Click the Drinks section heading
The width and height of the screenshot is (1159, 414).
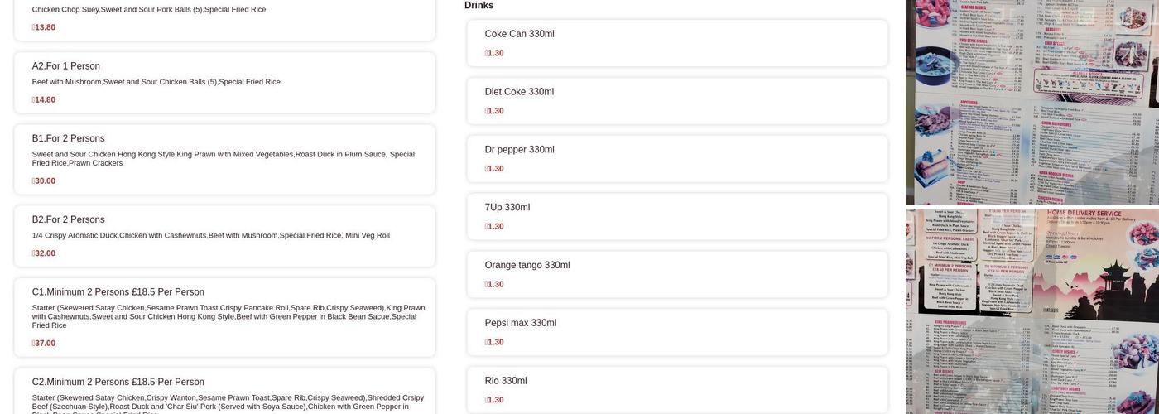click(479, 6)
